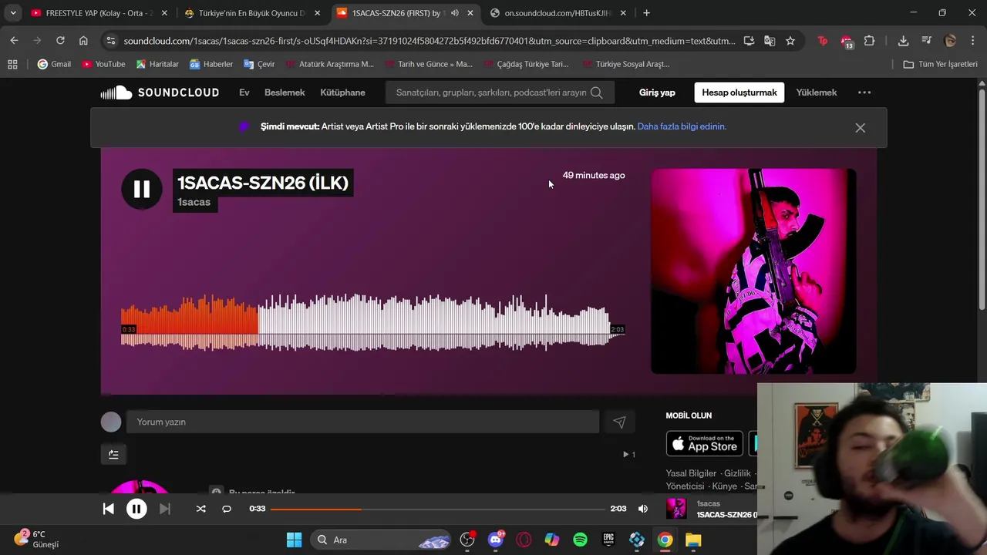The image size is (987, 555).
Task: Click the SoundCloud logo
Action: (x=160, y=92)
